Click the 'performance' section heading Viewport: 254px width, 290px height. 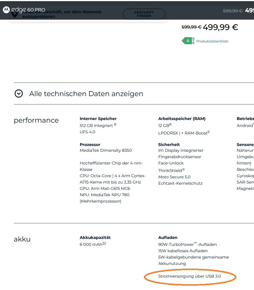tap(36, 120)
